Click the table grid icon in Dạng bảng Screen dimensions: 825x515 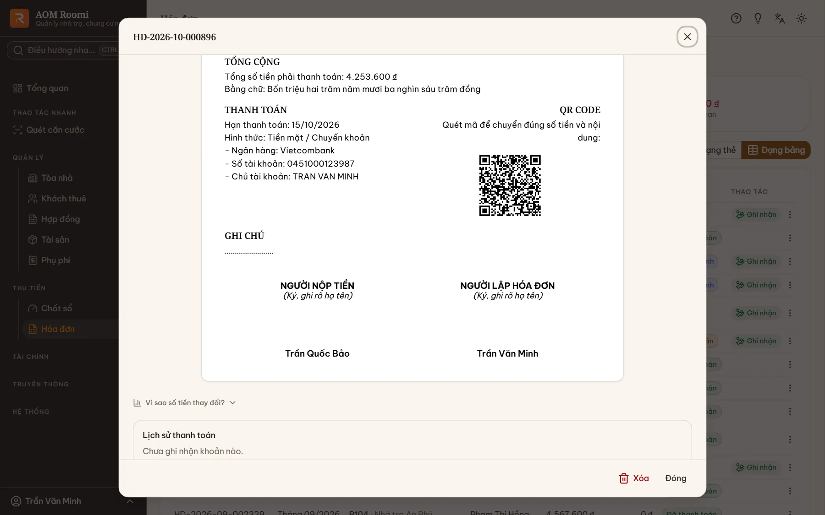753,150
